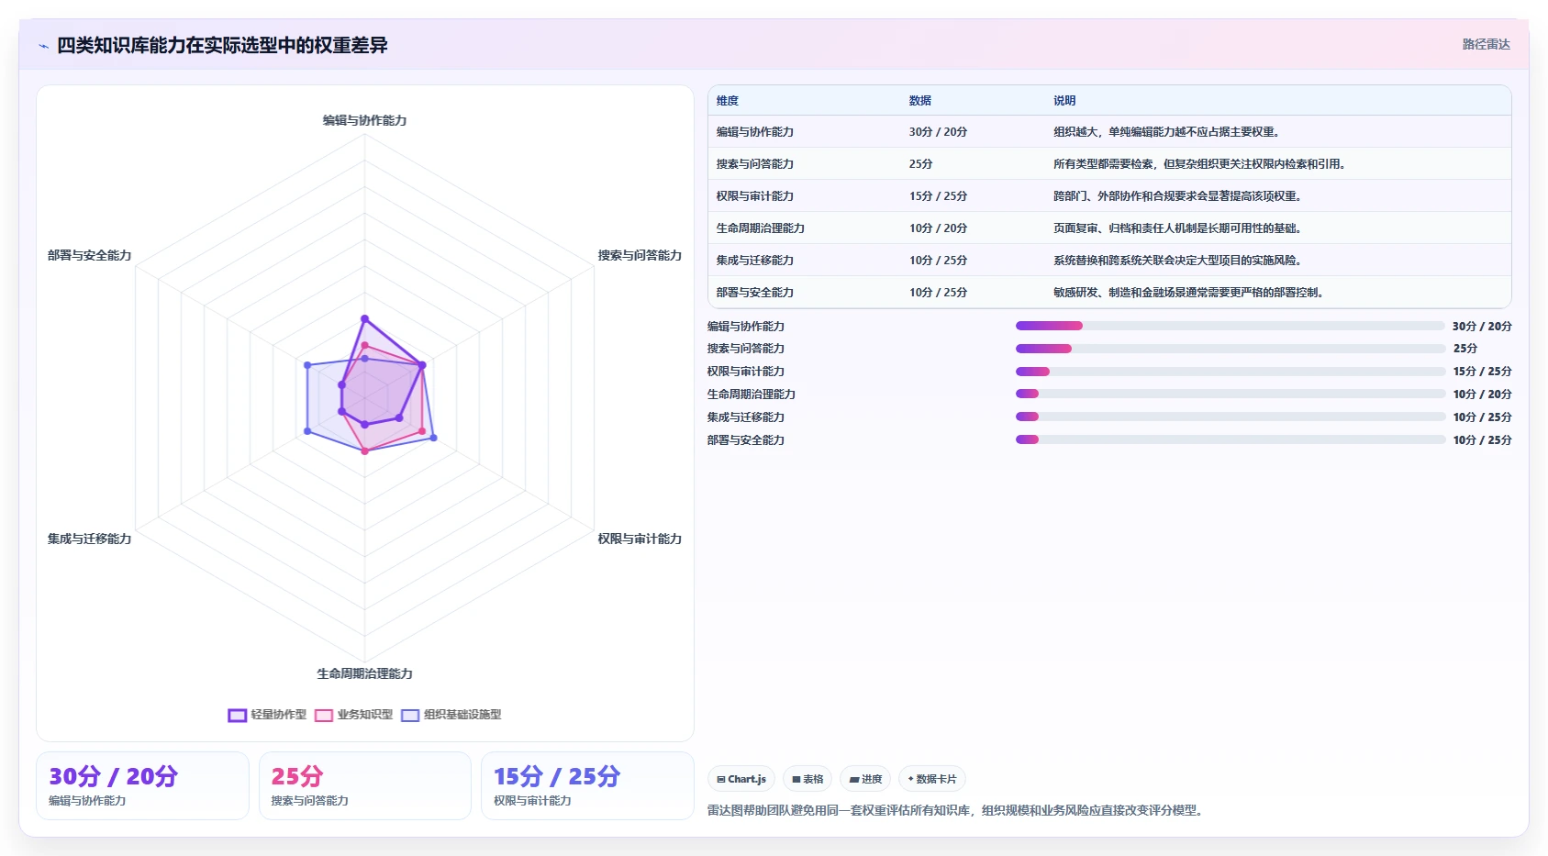Click the note starting with 页面复审、归档

[1178, 228]
